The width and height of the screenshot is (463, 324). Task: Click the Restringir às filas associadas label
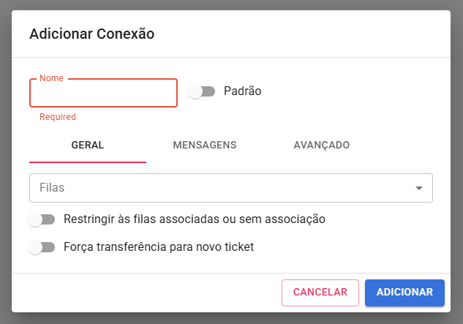click(195, 219)
